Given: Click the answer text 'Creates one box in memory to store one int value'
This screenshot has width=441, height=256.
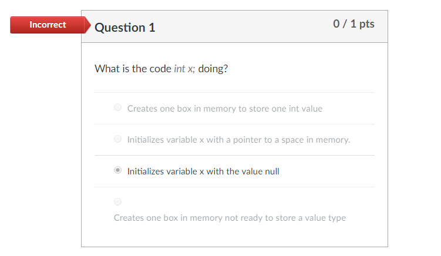Looking at the screenshot, I should tap(225, 109).
